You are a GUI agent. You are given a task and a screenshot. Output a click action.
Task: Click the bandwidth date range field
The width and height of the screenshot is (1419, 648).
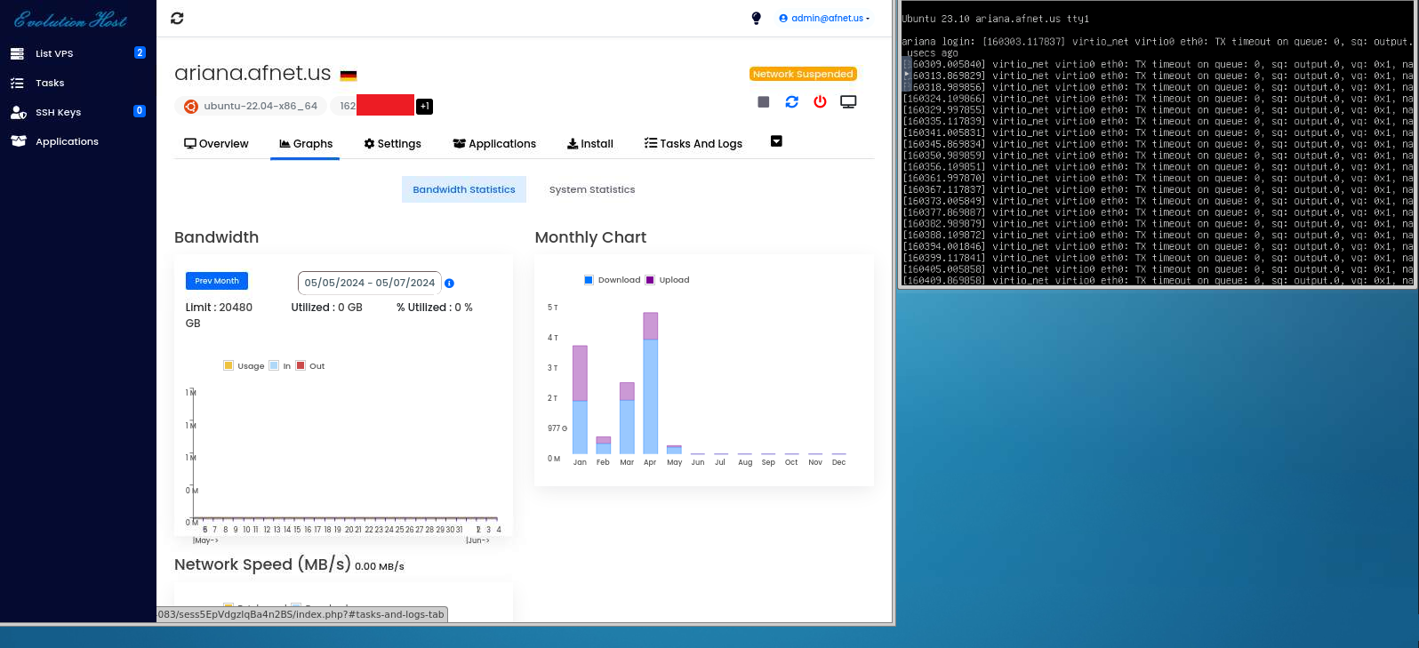(x=369, y=283)
